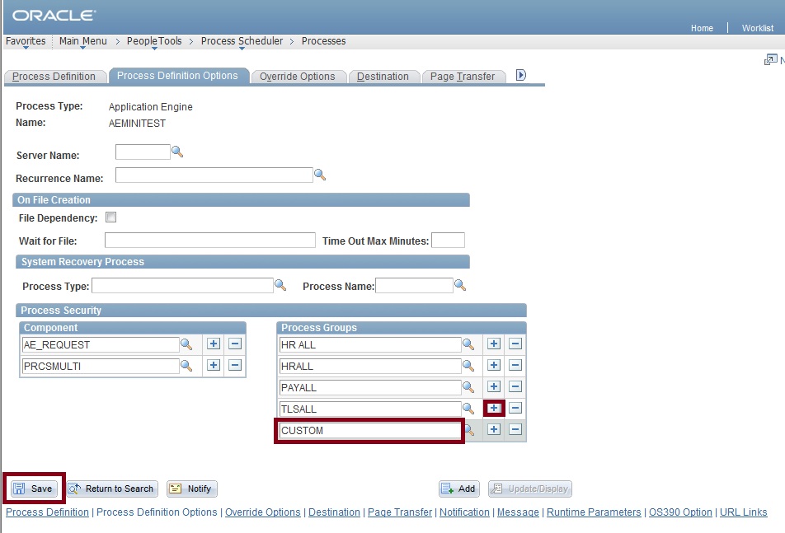Open Runtime Parameters footer link

pos(594,512)
